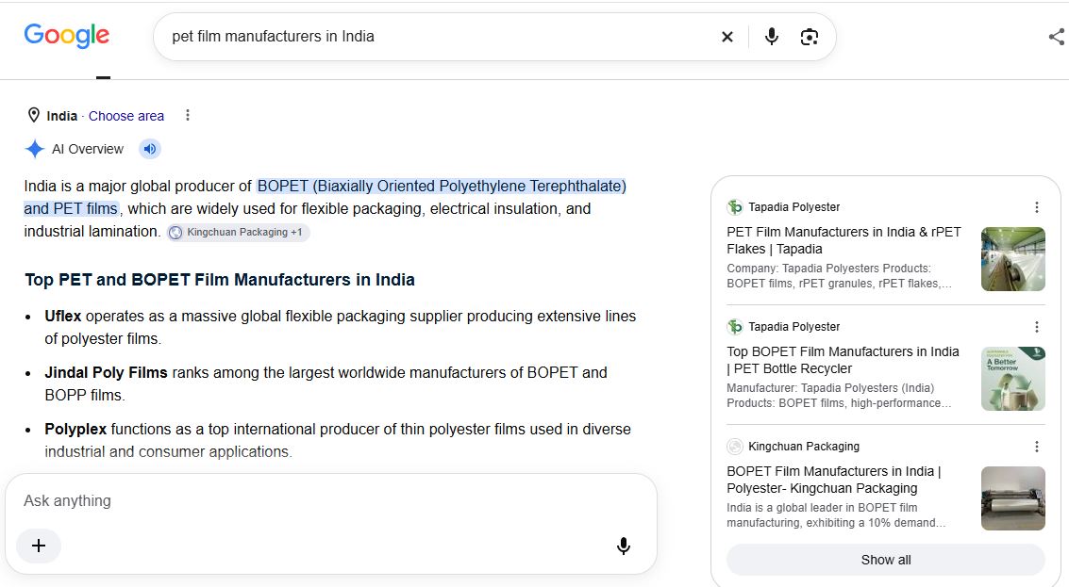
Task: Click the bold Uflex text in list
Action: pos(62,316)
